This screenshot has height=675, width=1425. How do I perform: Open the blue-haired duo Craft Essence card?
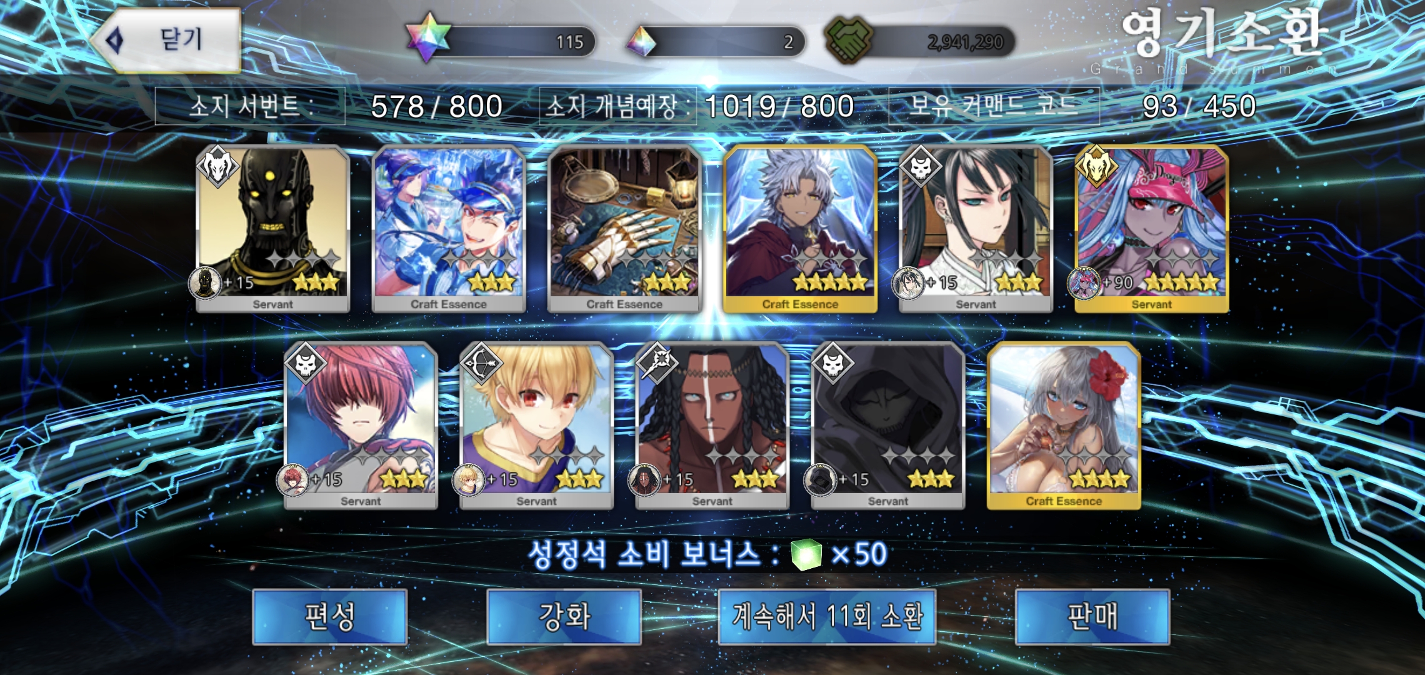(449, 229)
